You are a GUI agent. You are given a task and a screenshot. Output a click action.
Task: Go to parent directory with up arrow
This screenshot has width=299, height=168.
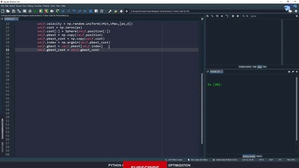pyautogui.click(x=296, y=11)
